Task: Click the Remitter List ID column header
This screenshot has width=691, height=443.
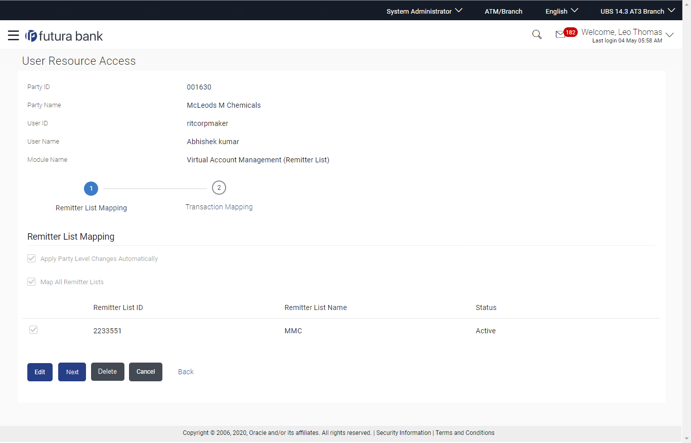Action: pos(118,307)
